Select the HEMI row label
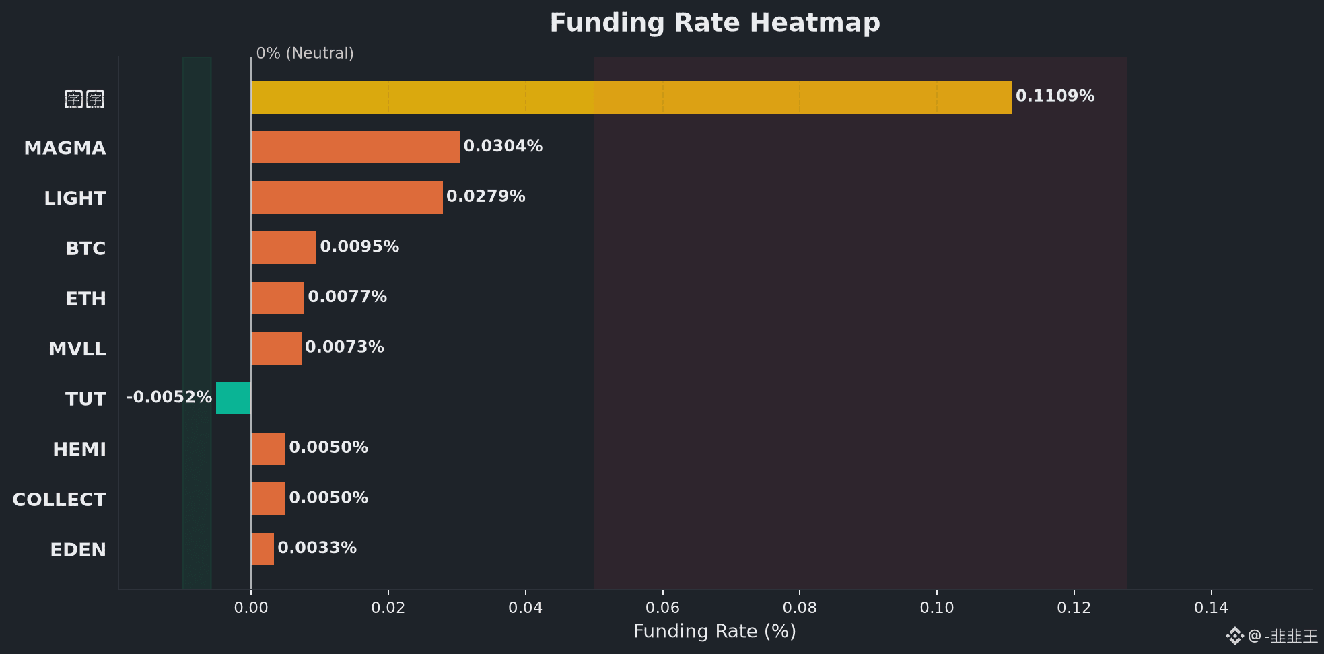1324x654 pixels. (79, 449)
